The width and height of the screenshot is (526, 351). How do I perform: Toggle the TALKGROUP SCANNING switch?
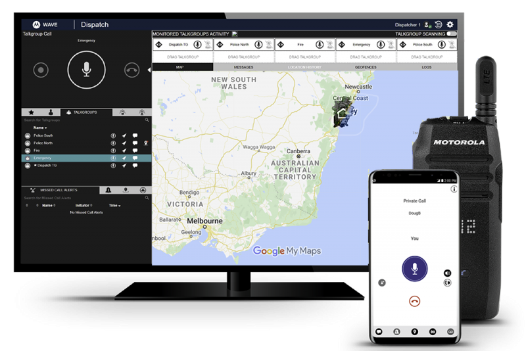452,34
